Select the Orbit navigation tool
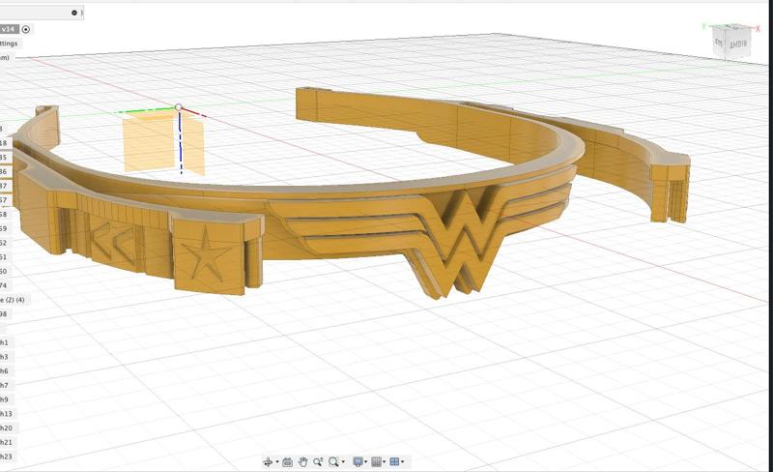Image resolution: width=773 pixels, height=472 pixels. pyautogui.click(x=268, y=462)
